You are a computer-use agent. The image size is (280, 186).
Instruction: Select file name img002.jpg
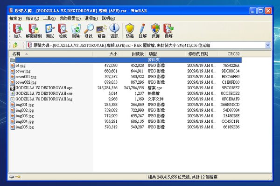click(25, 110)
